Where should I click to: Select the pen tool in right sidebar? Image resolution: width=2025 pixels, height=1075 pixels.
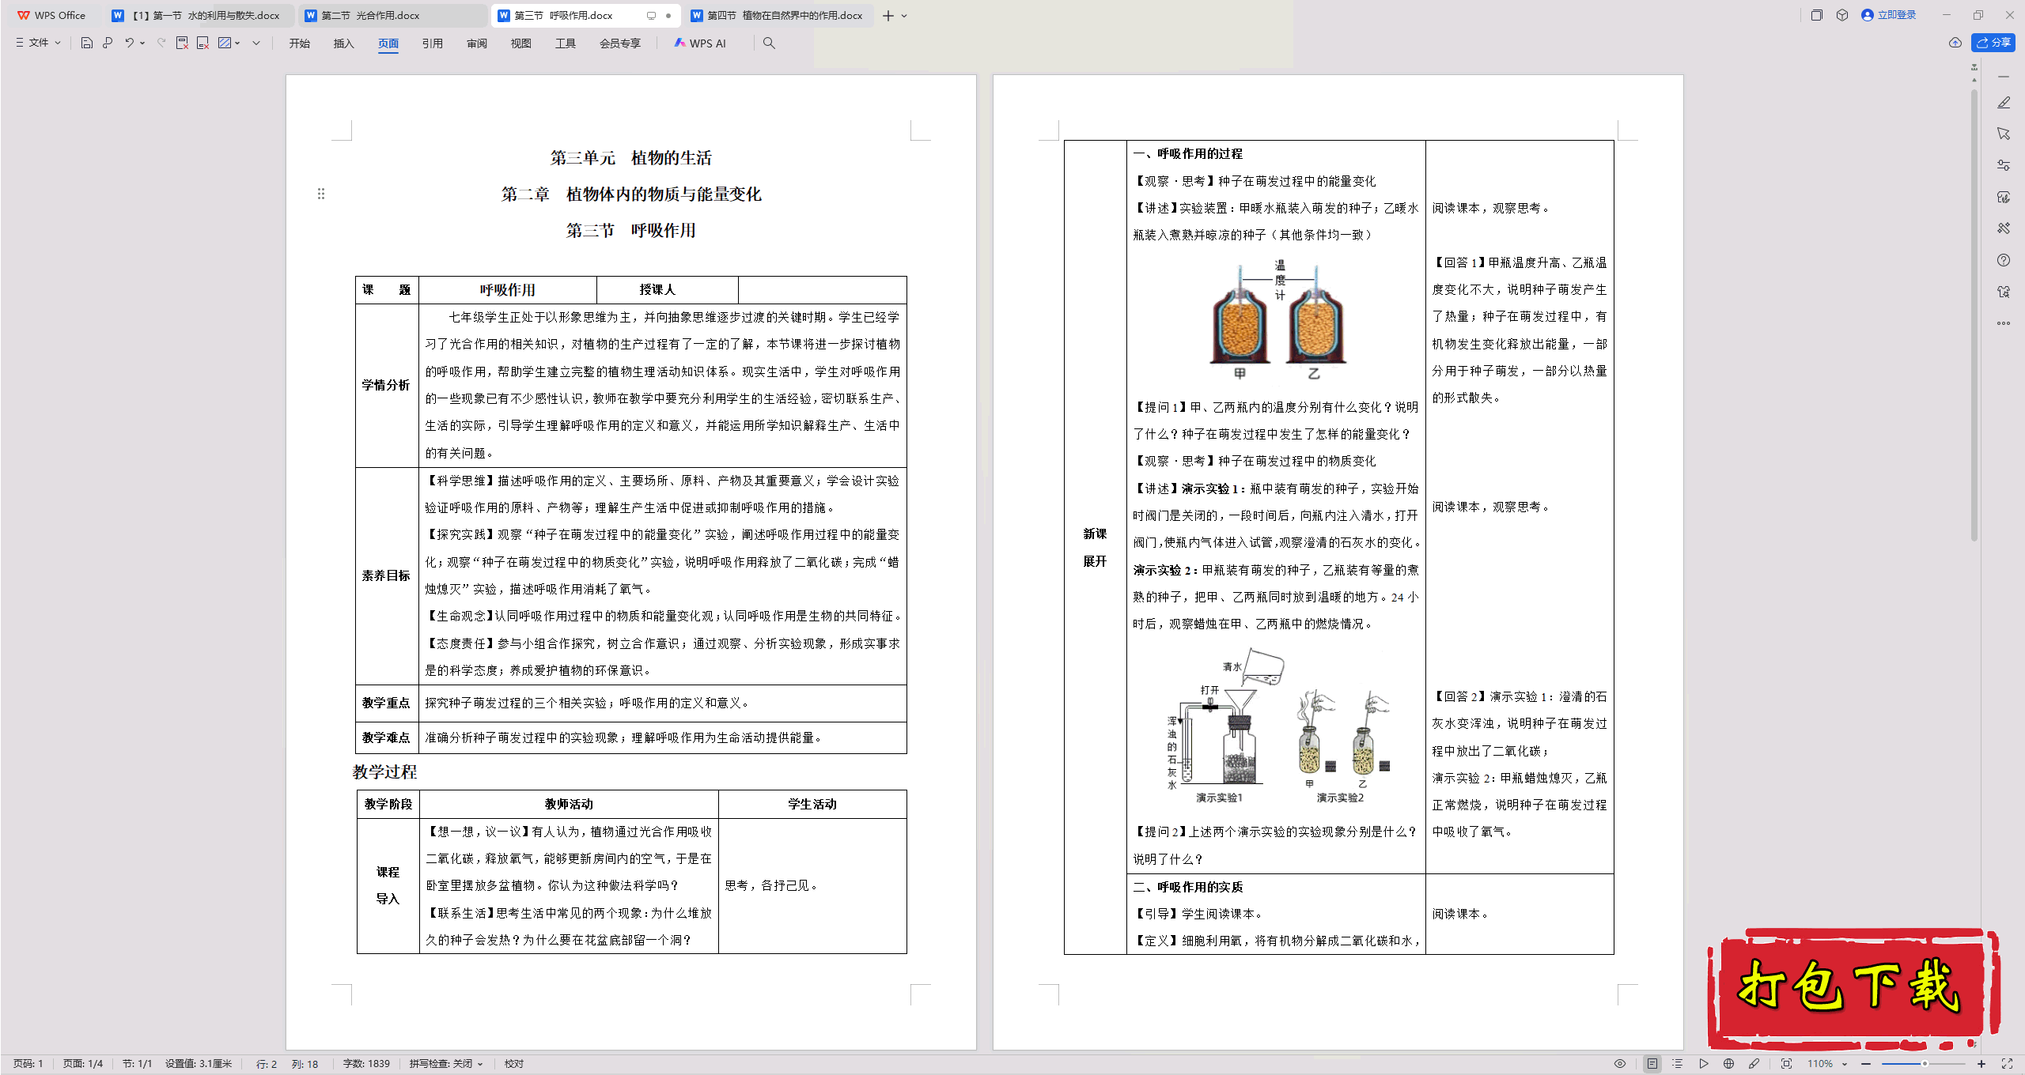click(2004, 103)
